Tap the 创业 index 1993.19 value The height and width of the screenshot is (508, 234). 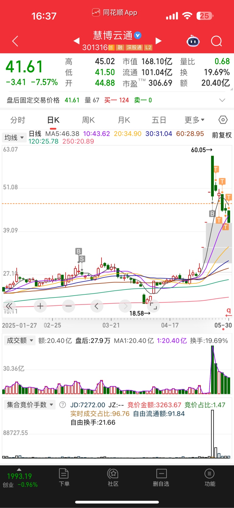[x=19, y=476]
